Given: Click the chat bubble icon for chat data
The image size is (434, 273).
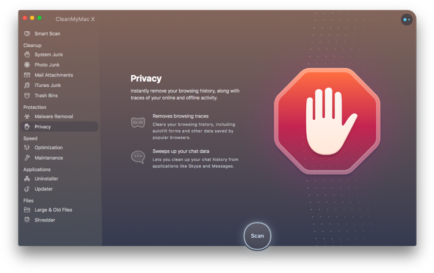Looking at the screenshot, I should tap(138, 157).
